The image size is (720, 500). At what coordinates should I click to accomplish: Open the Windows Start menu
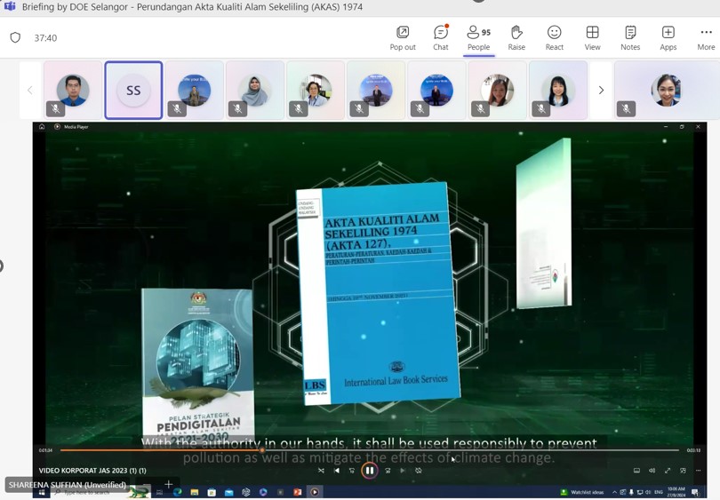(x=42, y=492)
